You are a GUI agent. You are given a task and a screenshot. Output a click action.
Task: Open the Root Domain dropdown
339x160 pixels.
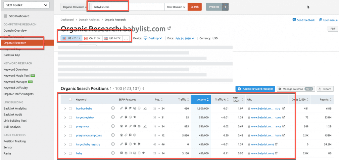click(x=176, y=7)
